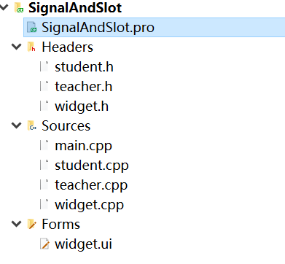Collapse the Forms folder chevron
This screenshot has width=285, height=264.
click(17, 224)
